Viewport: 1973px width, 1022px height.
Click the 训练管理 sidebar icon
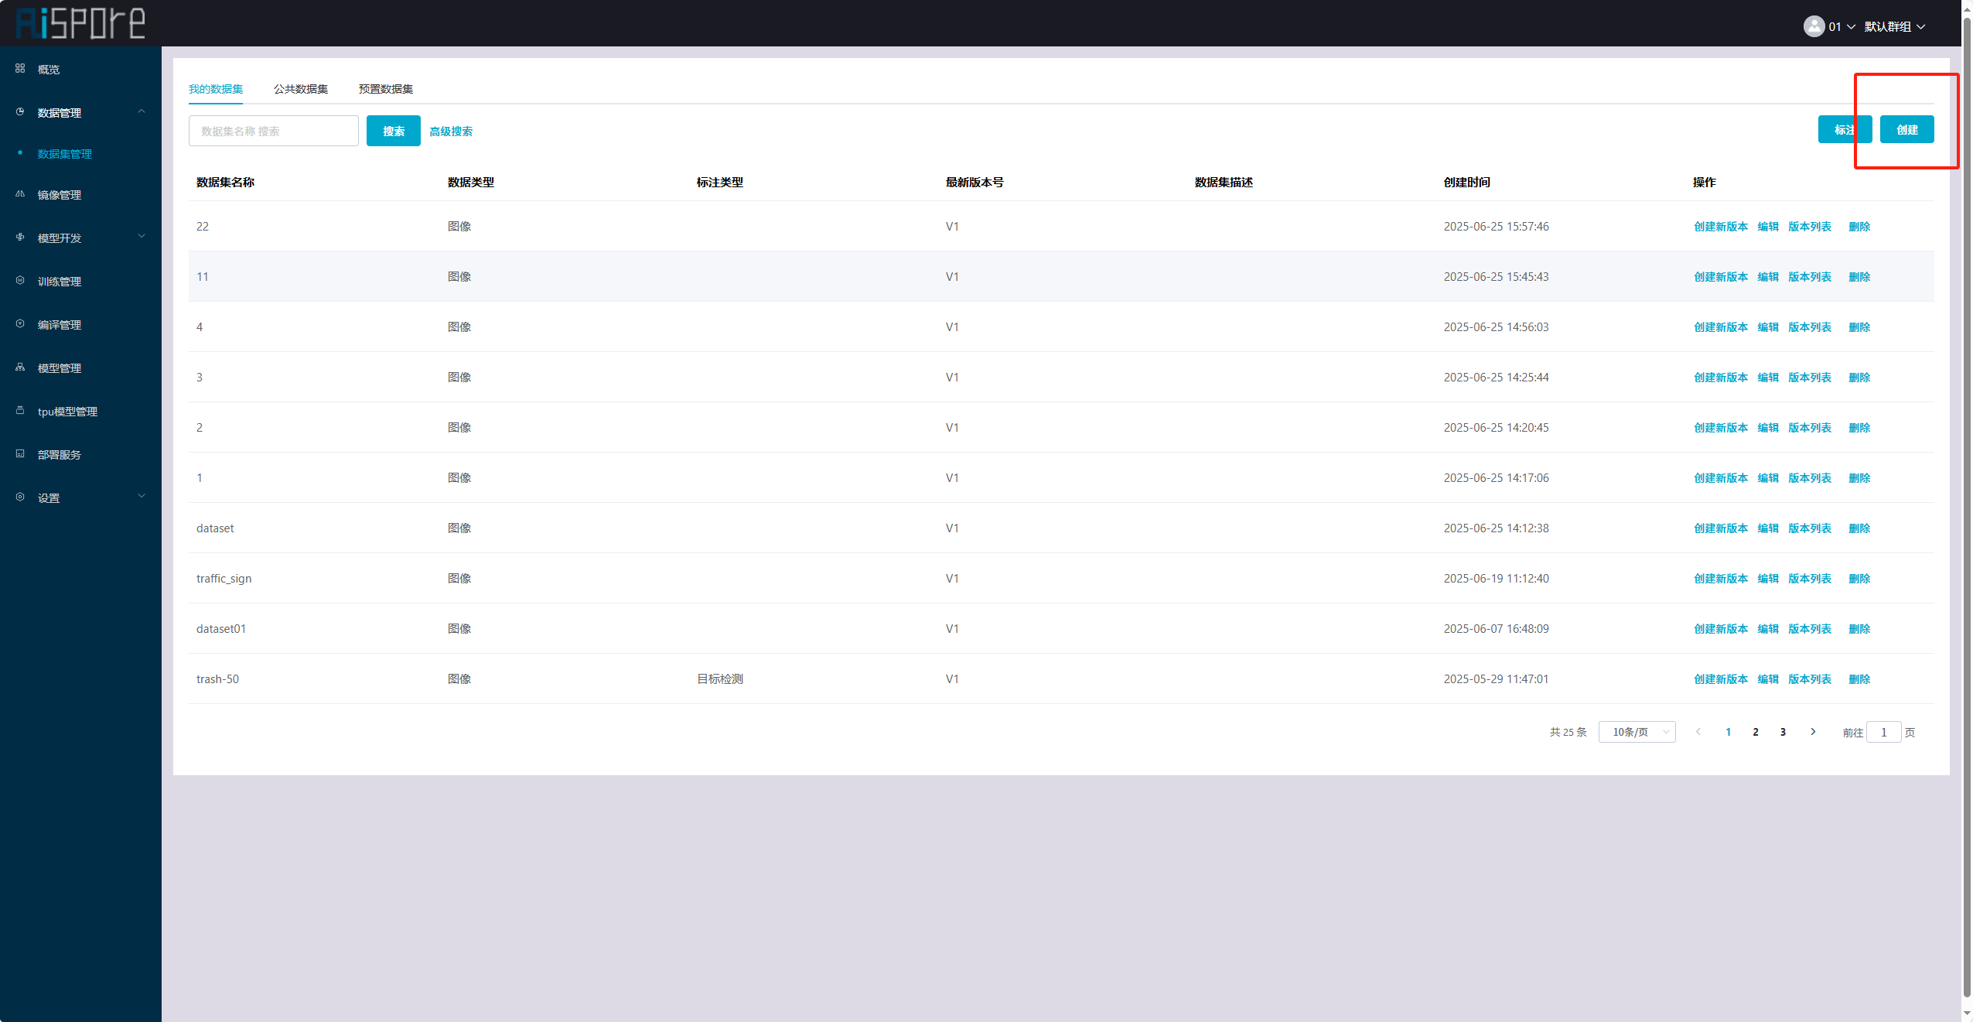20,281
